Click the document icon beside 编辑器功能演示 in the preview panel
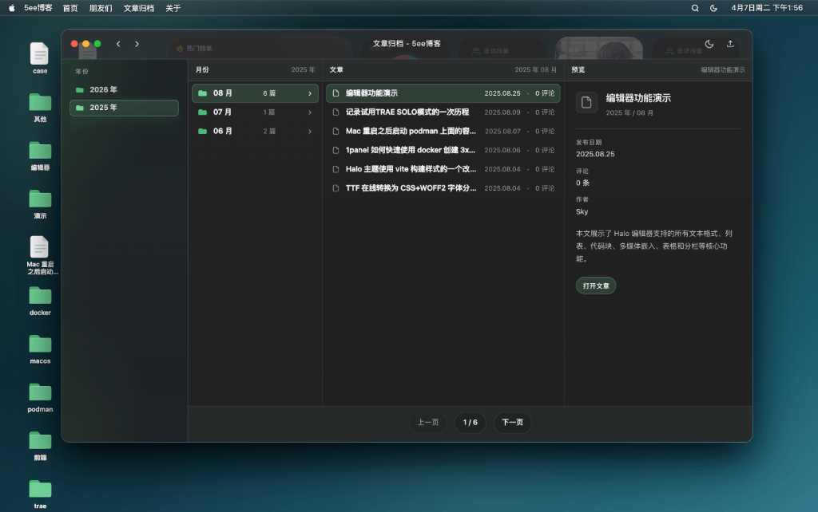Image resolution: width=818 pixels, height=512 pixels. (x=586, y=102)
